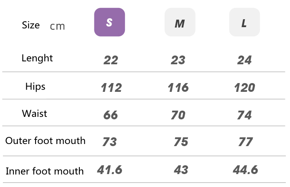Select the Inner foot mouth label

point(45,171)
